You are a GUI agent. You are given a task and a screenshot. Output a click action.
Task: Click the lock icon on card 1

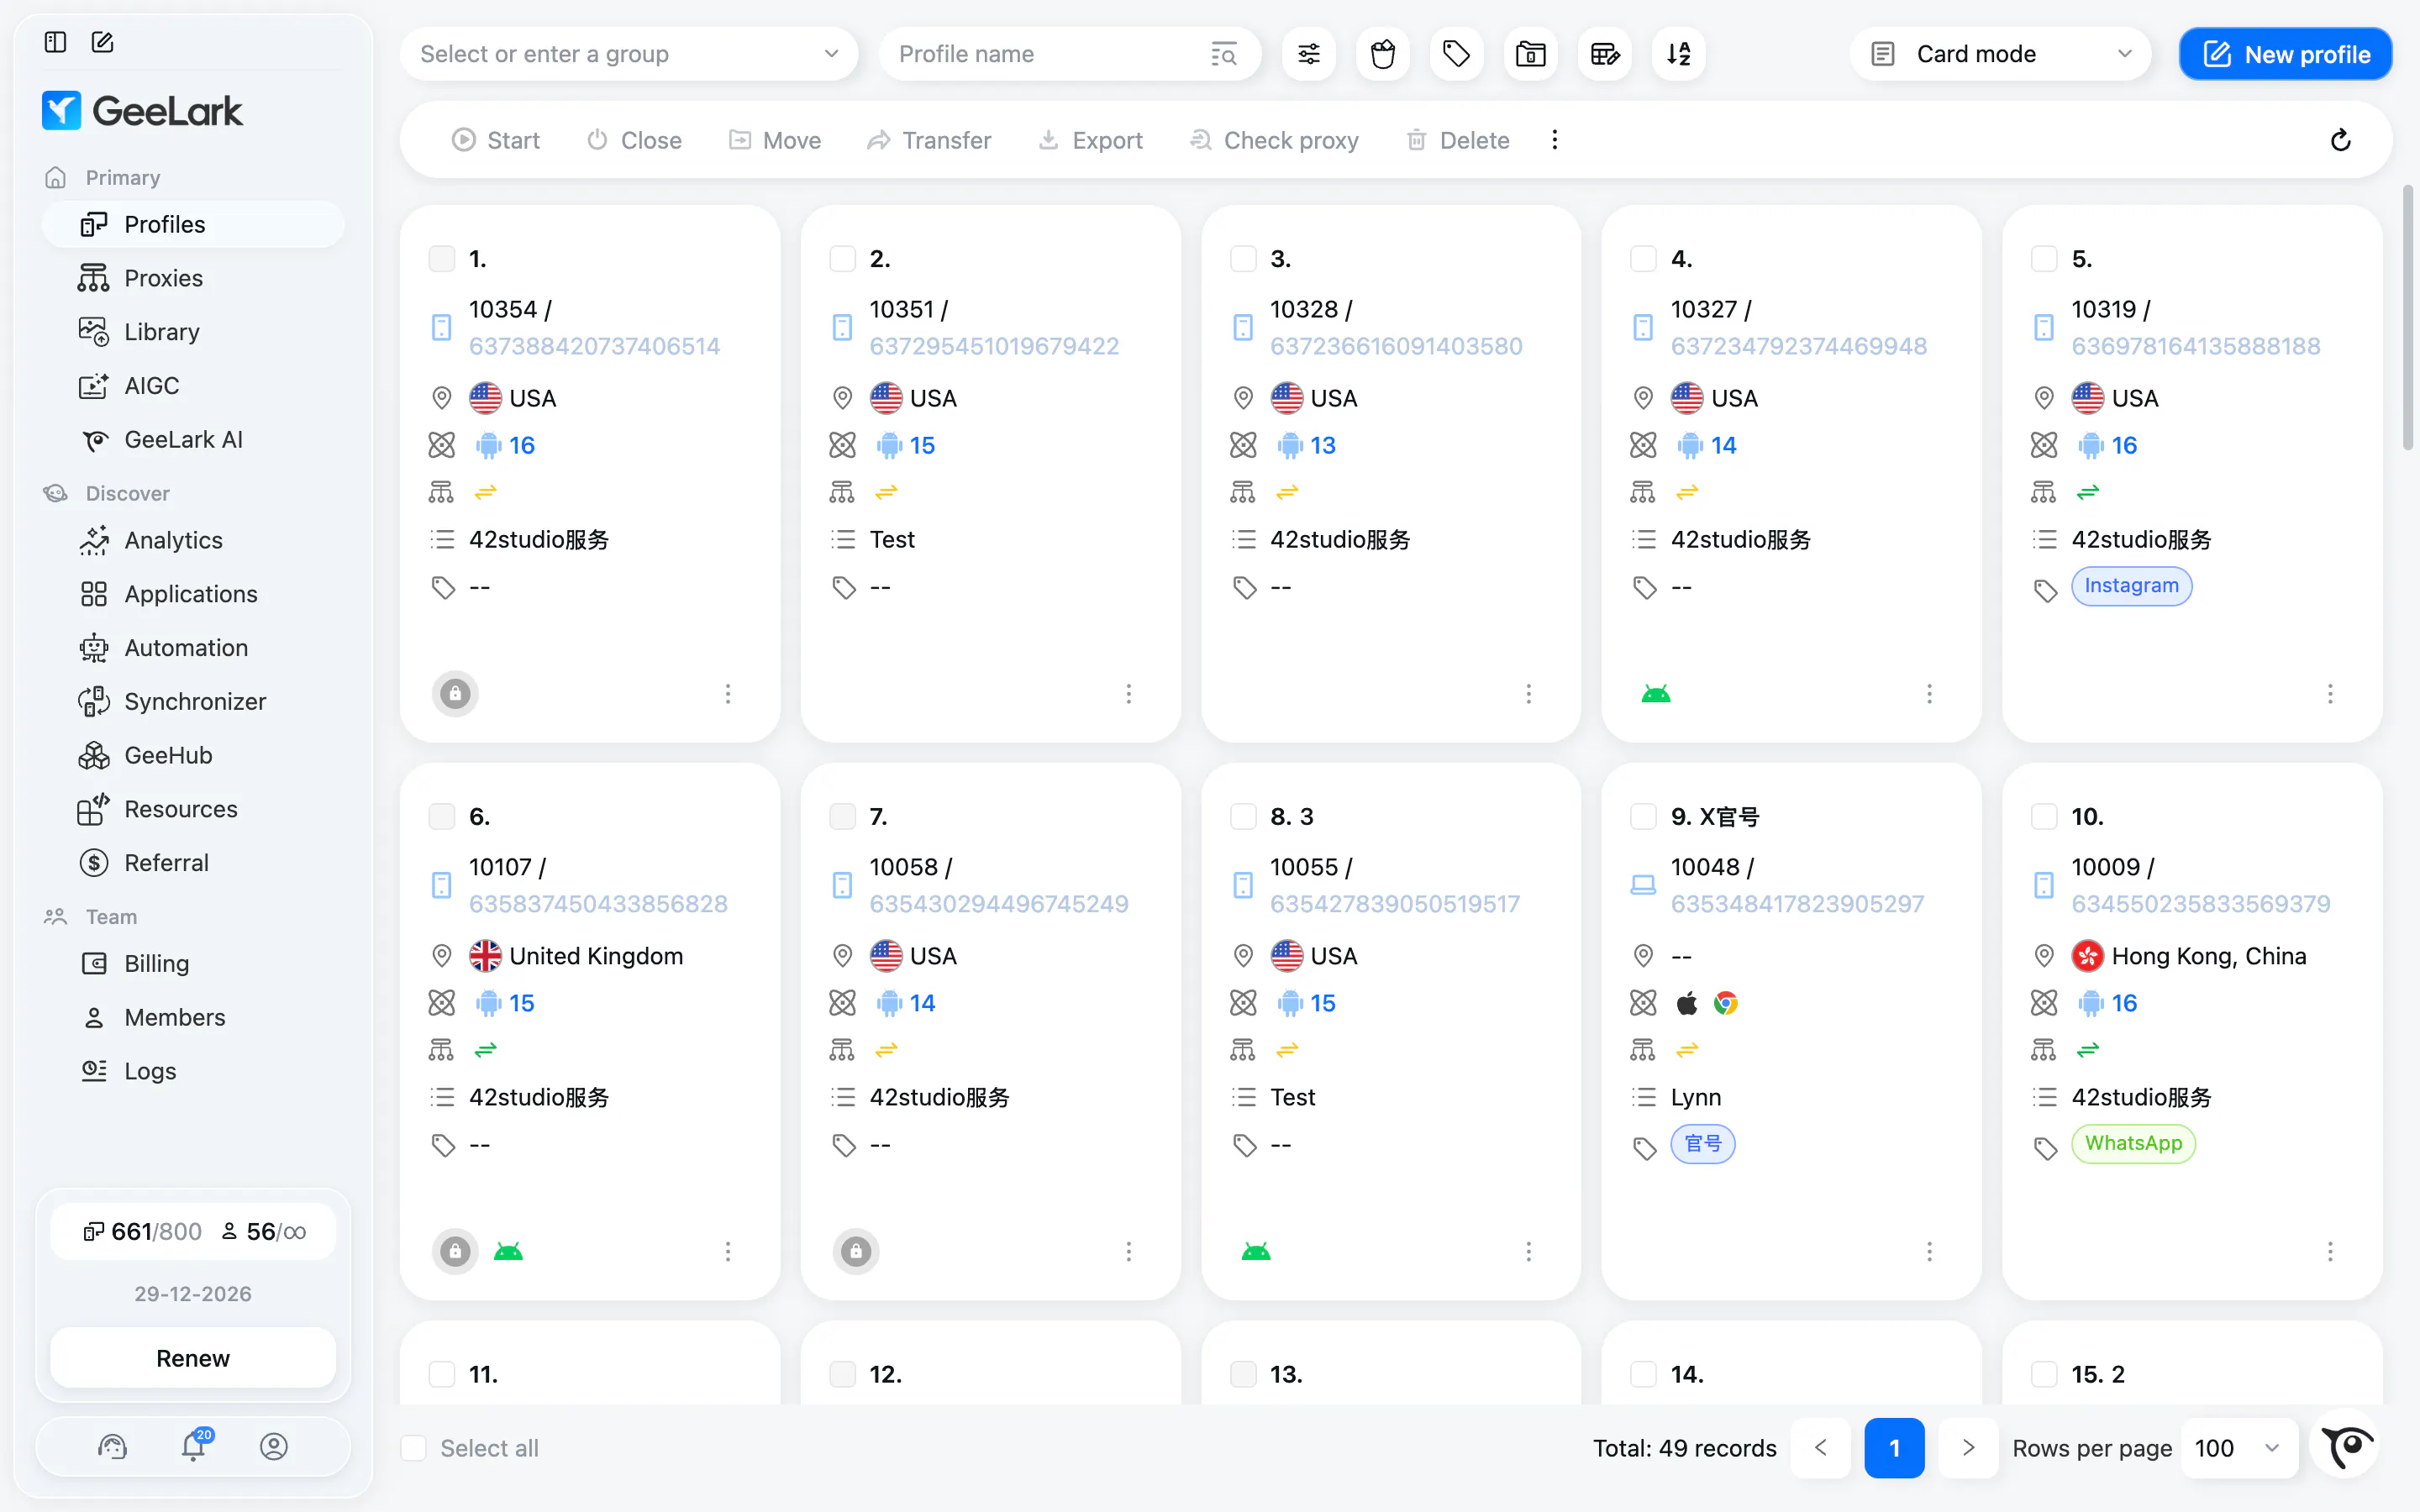(x=455, y=694)
